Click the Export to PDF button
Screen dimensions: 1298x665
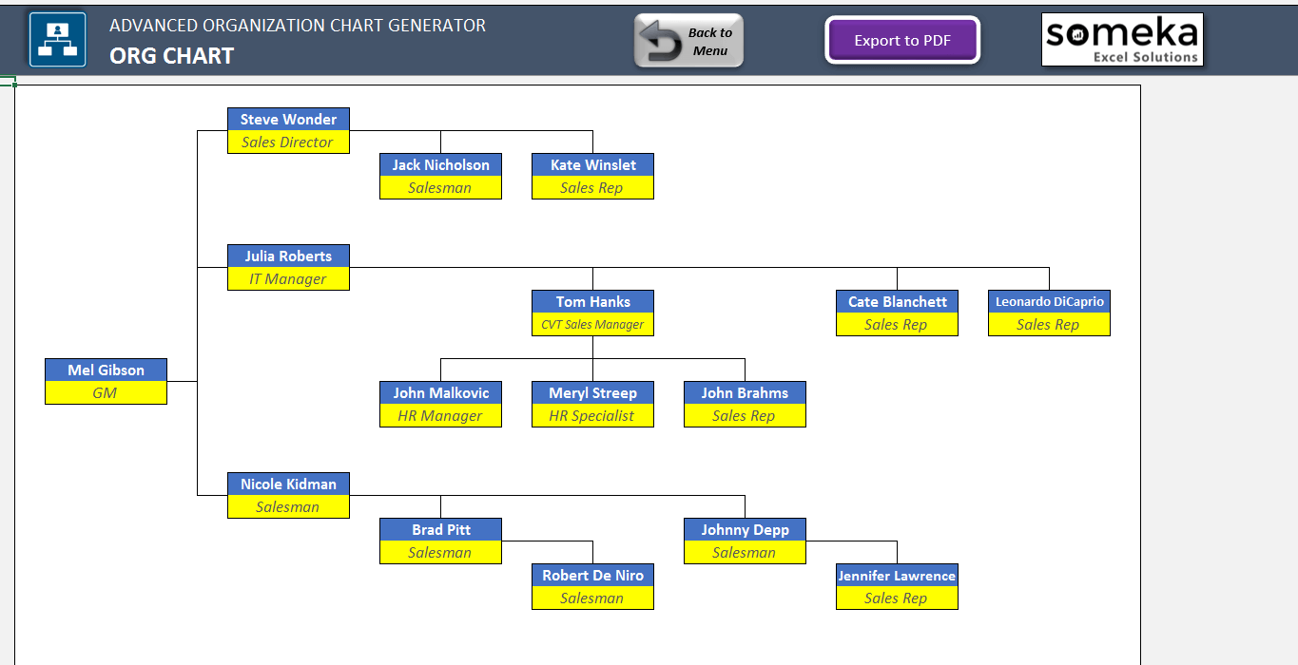[x=901, y=40]
